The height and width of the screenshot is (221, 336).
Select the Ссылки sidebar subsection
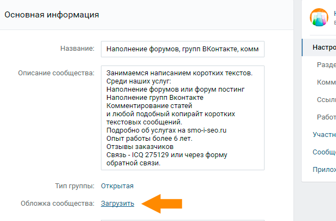tap(326, 99)
